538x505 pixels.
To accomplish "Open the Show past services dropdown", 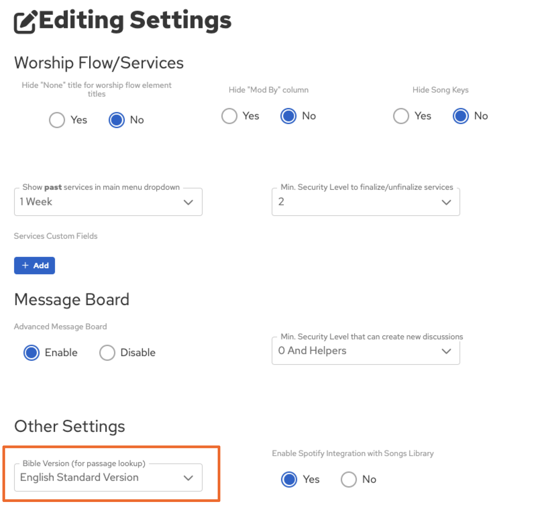I will [101, 202].
